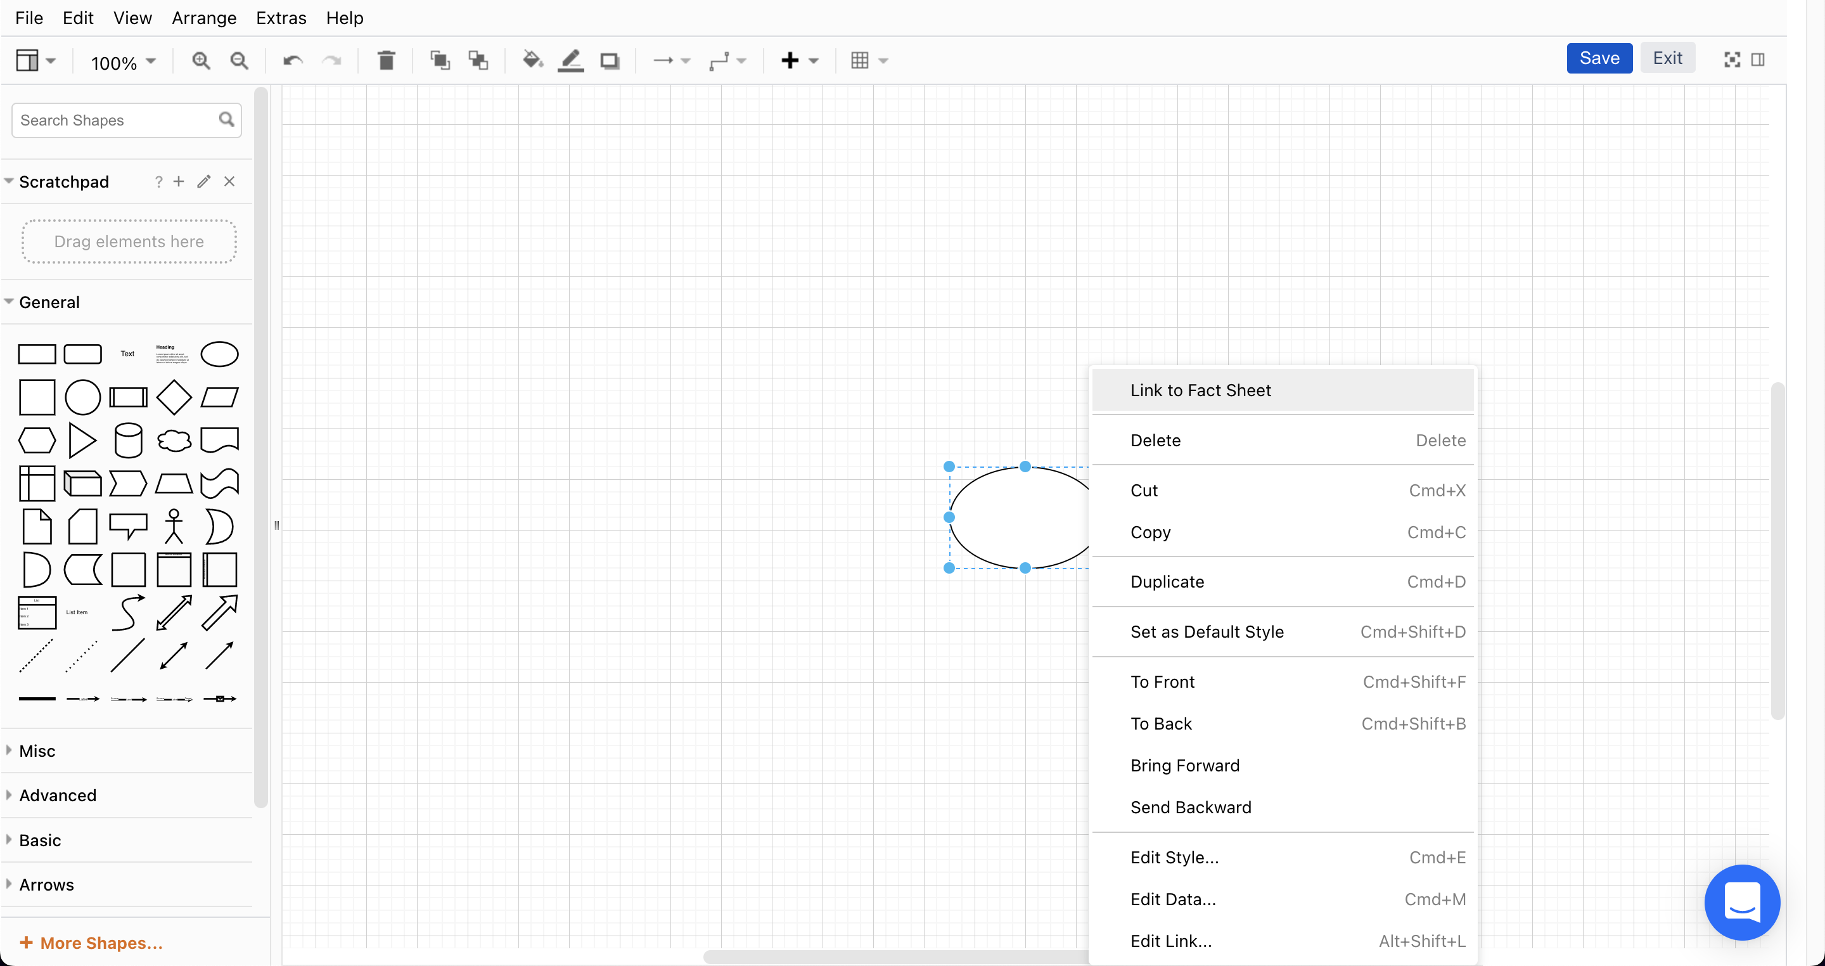This screenshot has height=966, width=1825.
Task: Toggle the Format panel icon
Action: pos(1758,60)
